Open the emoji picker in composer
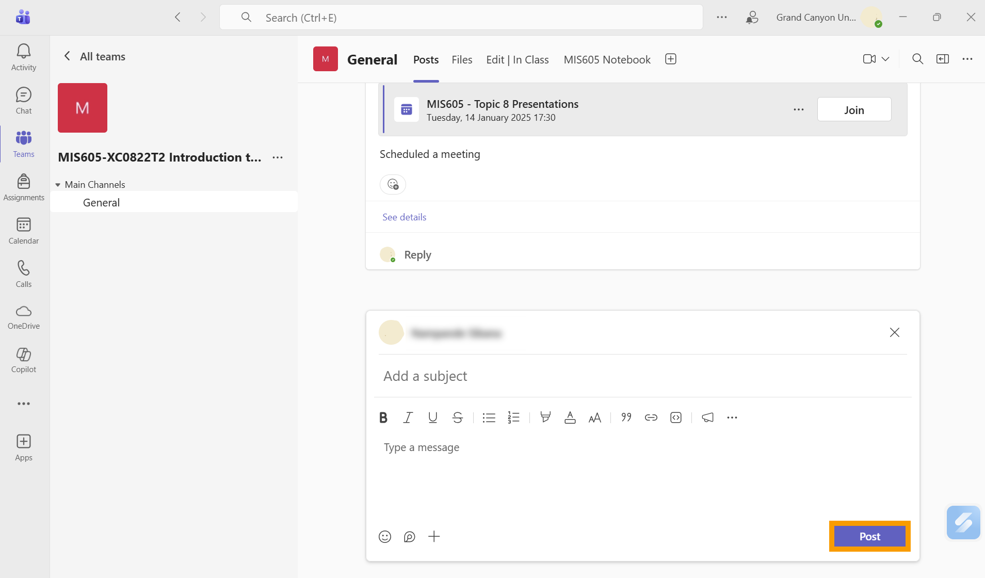 [x=385, y=537]
